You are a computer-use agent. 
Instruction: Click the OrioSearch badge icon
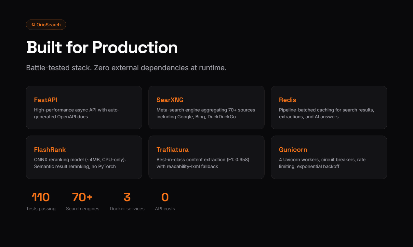[x=33, y=25]
